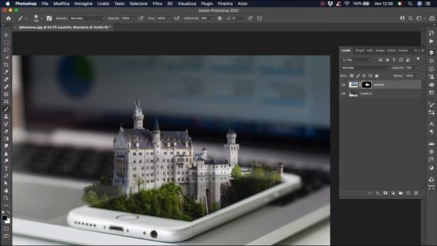
Task: Select the Horizontal Type tool
Action: 6,169
